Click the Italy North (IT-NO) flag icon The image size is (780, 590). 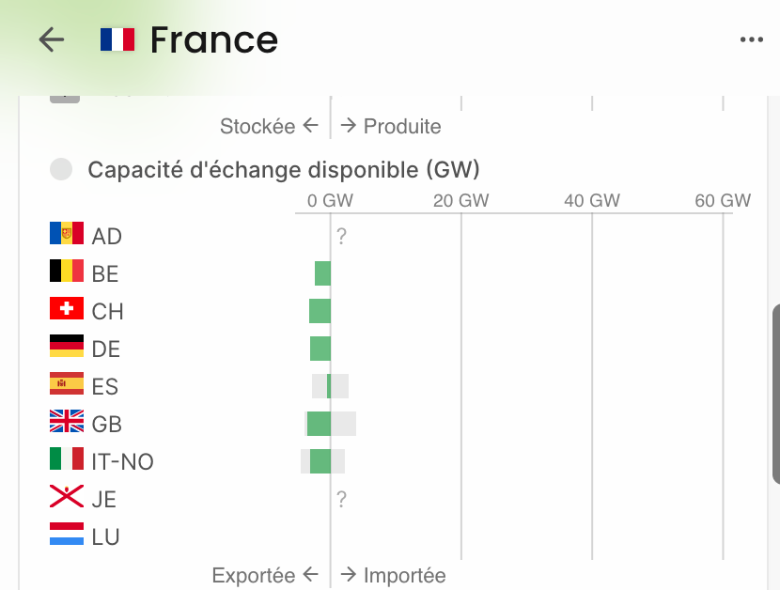click(x=67, y=459)
